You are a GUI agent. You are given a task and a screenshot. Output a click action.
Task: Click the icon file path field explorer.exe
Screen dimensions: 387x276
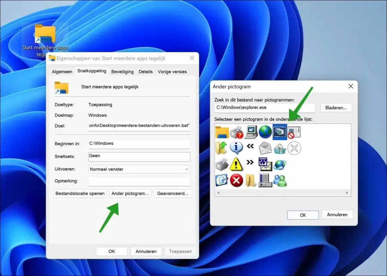point(264,108)
